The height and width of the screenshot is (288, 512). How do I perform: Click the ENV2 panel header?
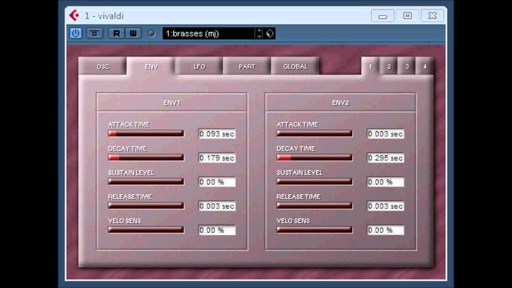[341, 103]
